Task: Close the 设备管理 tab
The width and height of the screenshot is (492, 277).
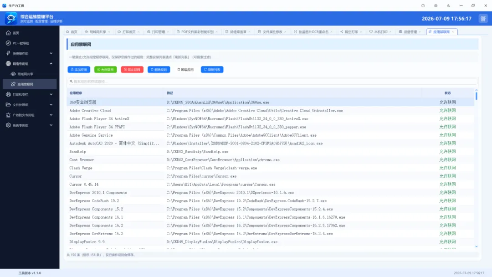Action: (420, 32)
